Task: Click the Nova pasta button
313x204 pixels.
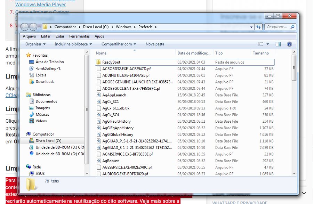Action: tap(155, 44)
